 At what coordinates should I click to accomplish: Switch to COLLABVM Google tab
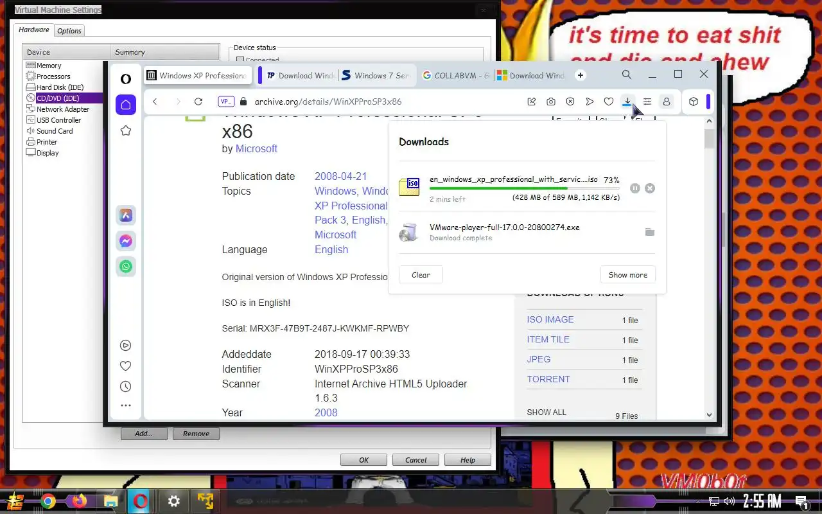456,75
